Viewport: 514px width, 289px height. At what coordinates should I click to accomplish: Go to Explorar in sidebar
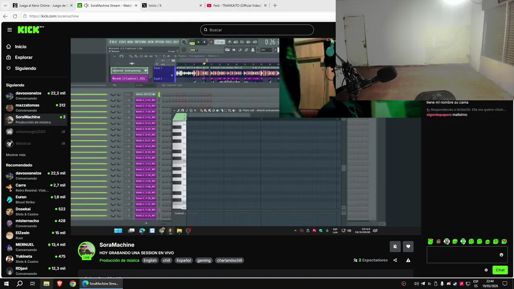(24, 57)
